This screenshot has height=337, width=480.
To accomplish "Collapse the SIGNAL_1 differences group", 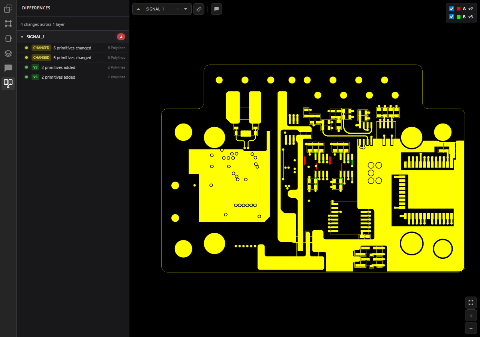I will click(22, 37).
